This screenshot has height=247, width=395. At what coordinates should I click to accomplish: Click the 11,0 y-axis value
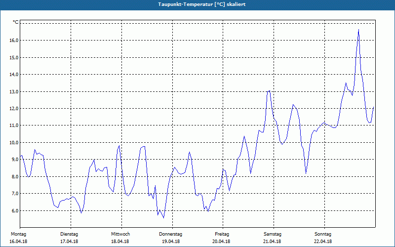click(14, 125)
